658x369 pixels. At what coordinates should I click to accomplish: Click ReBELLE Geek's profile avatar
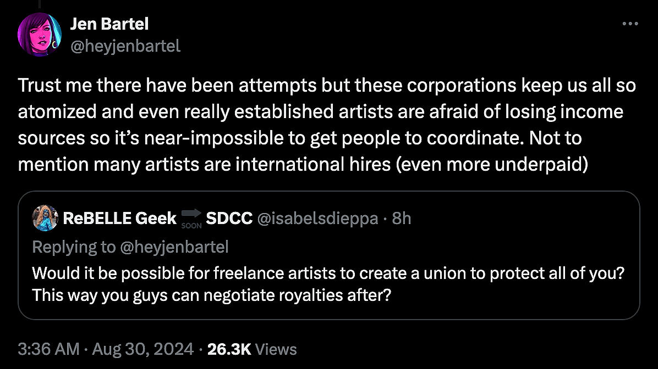45,217
